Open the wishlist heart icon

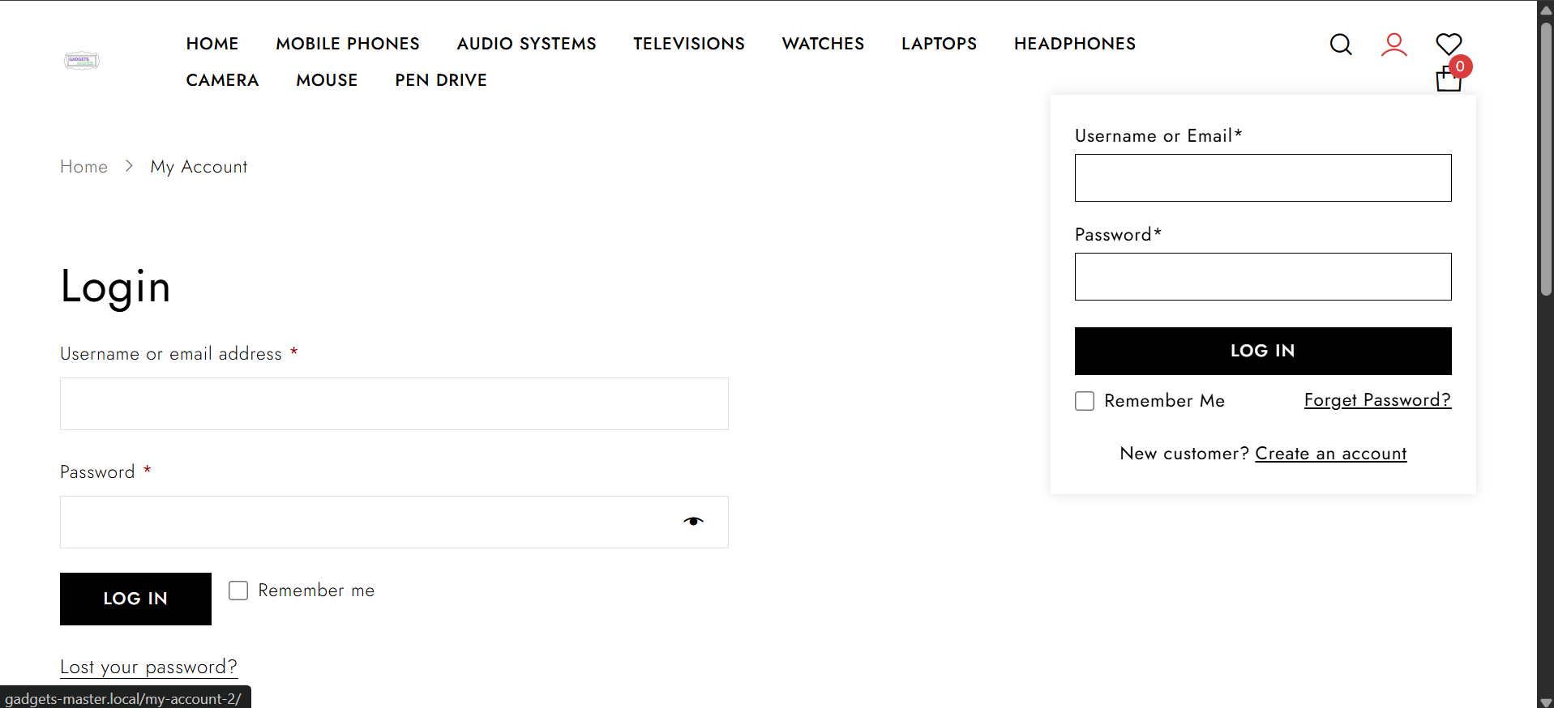(1449, 44)
